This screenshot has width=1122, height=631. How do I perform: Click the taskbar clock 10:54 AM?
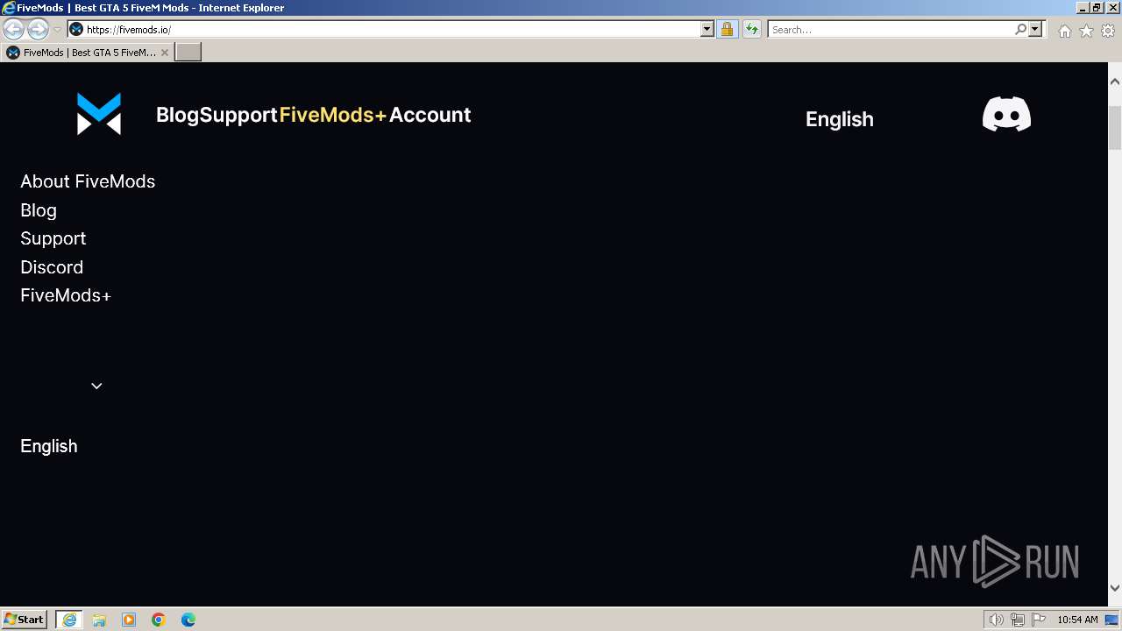click(x=1077, y=620)
